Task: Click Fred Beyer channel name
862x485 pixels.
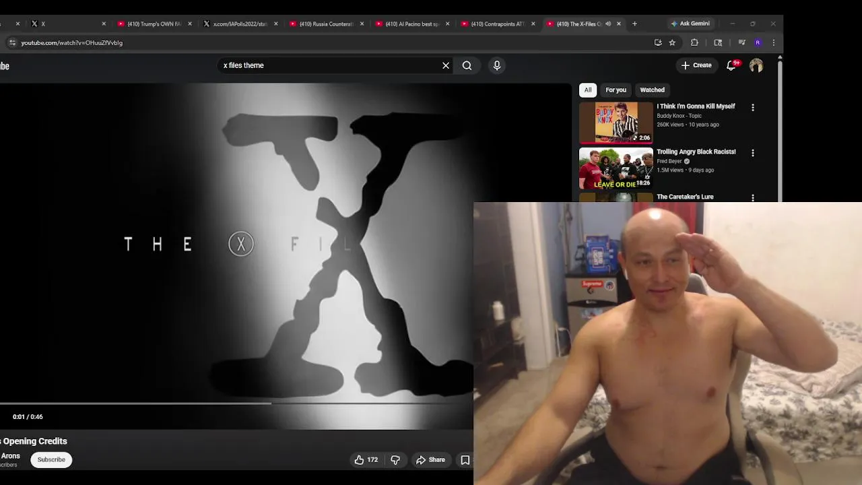Action: coord(669,162)
